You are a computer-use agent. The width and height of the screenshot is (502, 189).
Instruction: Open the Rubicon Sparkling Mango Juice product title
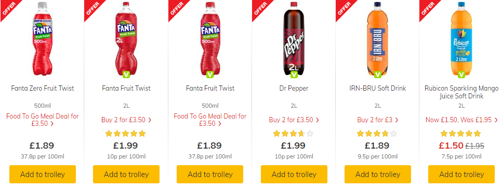point(461,92)
